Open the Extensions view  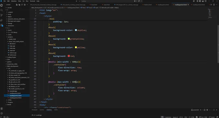click(2, 25)
